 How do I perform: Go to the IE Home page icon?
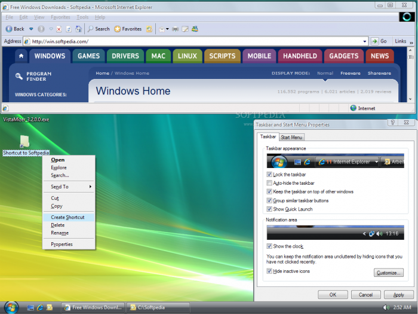pyautogui.click(x=78, y=29)
